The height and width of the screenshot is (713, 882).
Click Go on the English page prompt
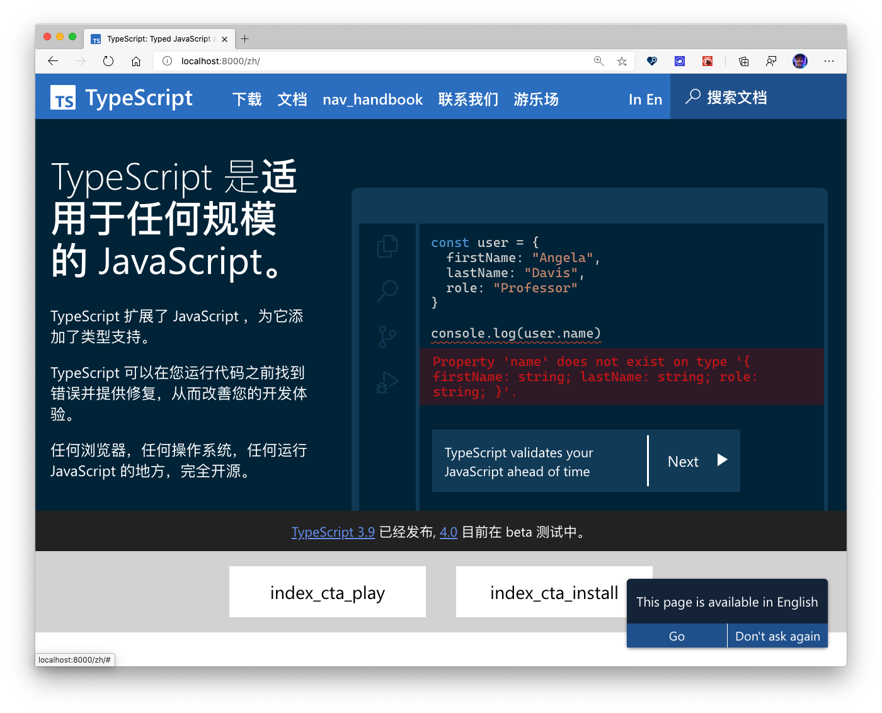click(x=676, y=636)
